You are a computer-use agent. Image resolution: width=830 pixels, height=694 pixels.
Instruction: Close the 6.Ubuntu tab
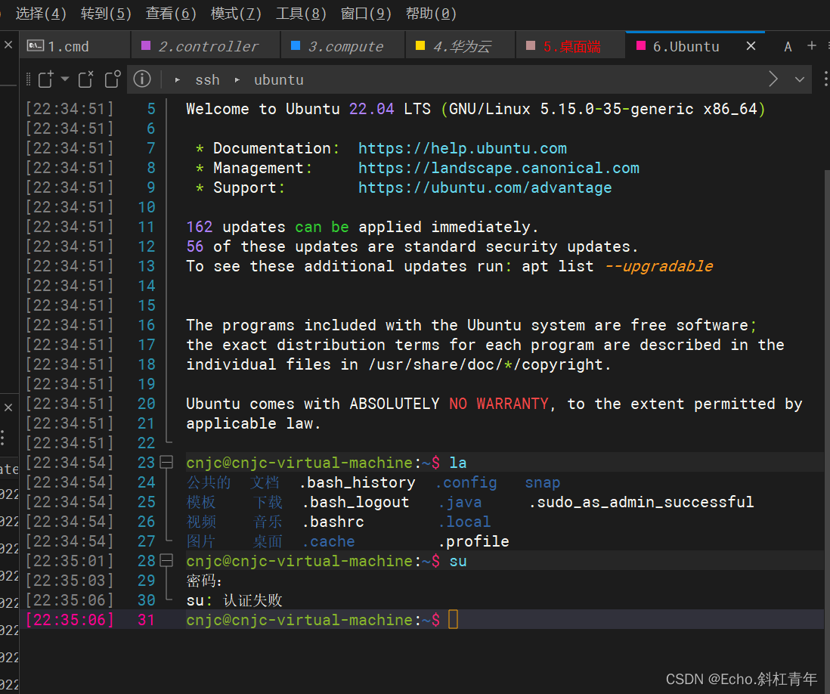click(751, 46)
